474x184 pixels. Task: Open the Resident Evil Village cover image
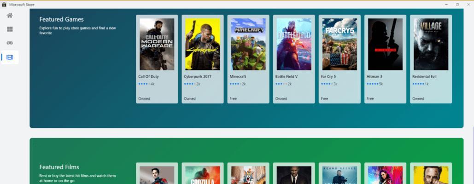(431, 44)
